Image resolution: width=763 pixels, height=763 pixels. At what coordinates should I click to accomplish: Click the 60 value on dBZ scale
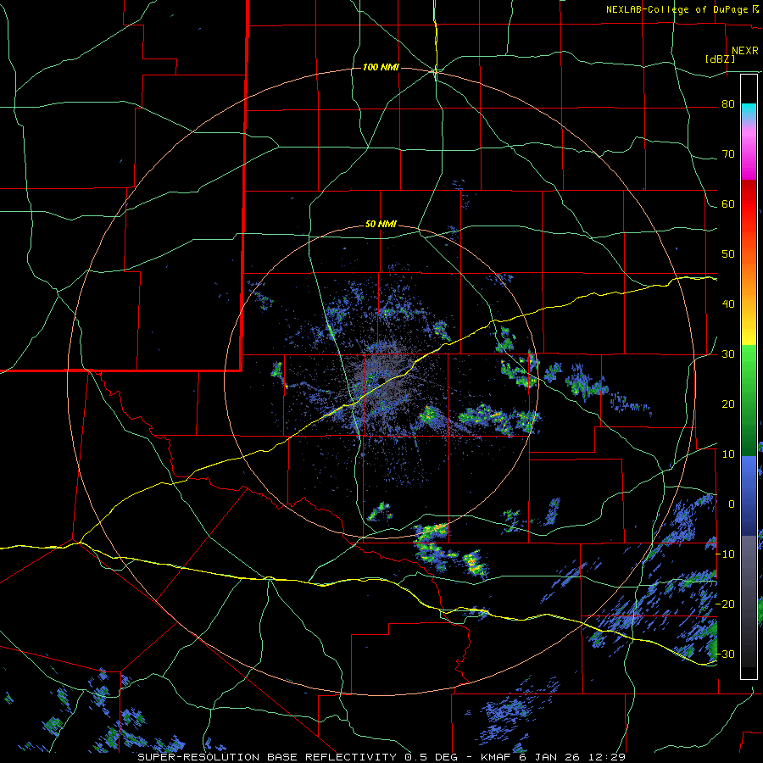pyautogui.click(x=728, y=203)
